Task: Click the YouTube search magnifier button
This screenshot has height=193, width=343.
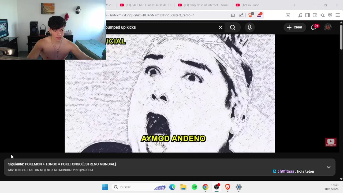Action: tap(233, 27)
